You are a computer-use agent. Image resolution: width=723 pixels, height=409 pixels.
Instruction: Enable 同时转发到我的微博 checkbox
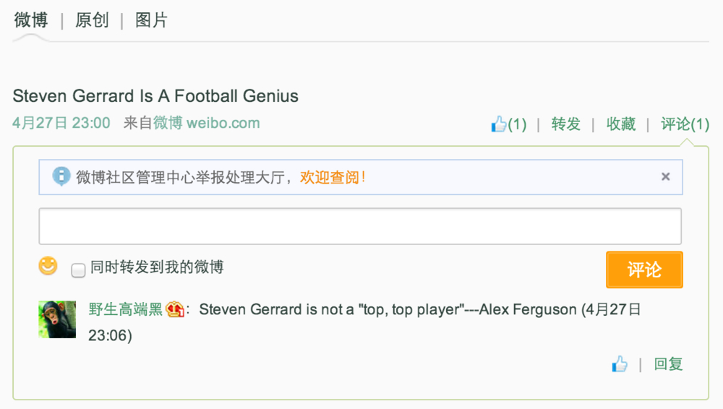pyautogui.click(x=78, y=270)
